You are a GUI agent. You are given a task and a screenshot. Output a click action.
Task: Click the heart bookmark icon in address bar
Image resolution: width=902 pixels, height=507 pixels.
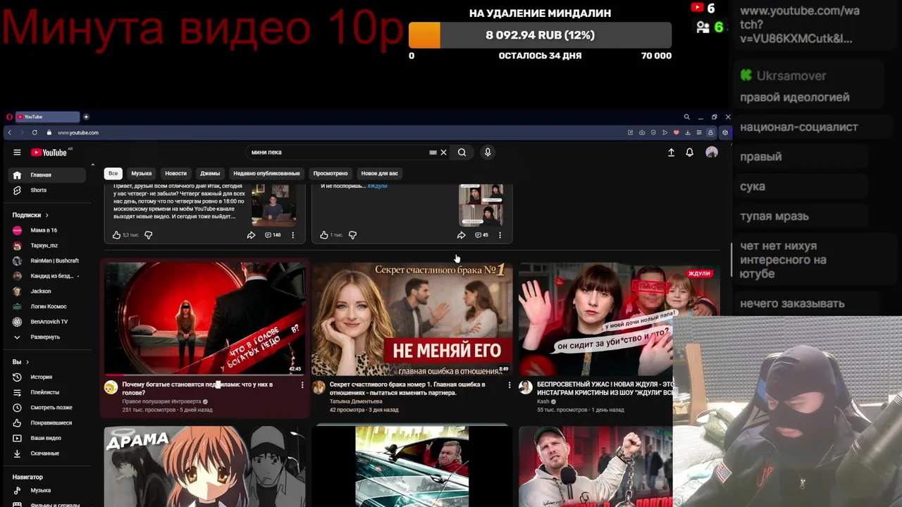676,132
